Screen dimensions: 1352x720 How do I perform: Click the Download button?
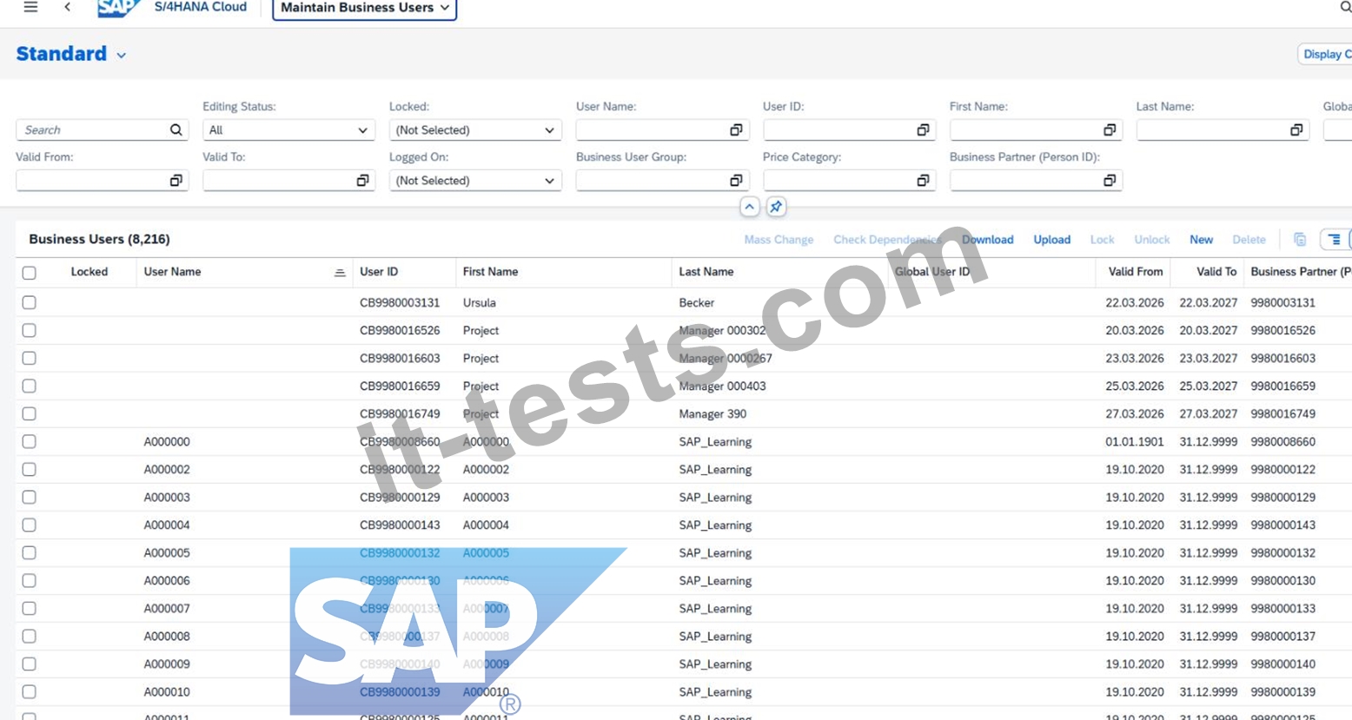tap(987, 240)
